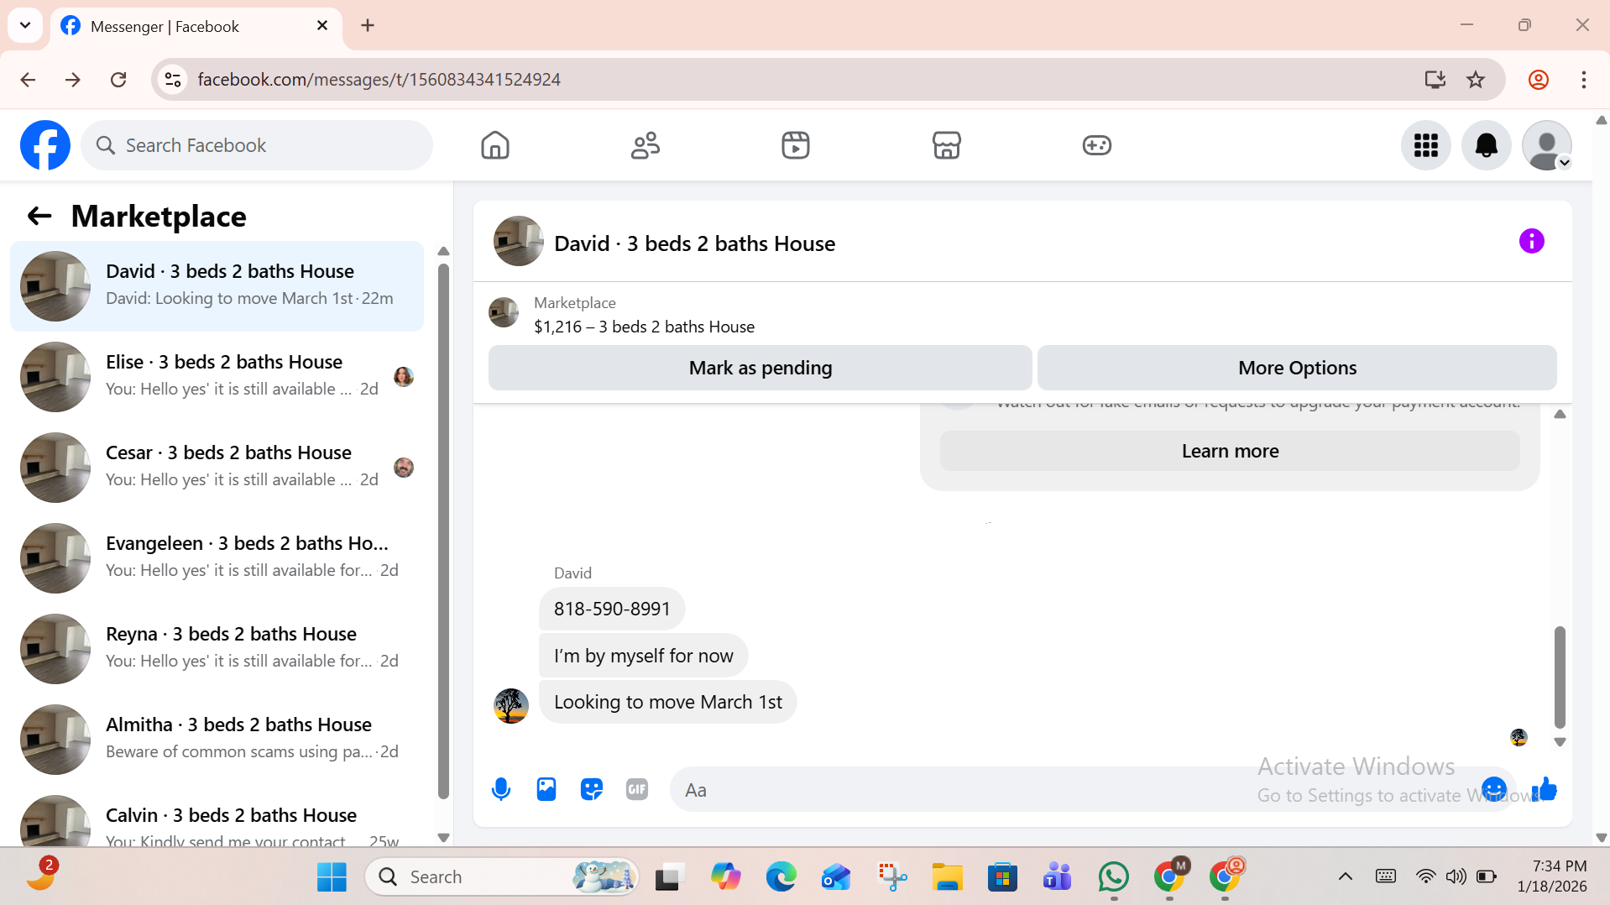Screen dimensions: 1610x905
Task: Open the Windows Start menu
Action: point(332,877)
